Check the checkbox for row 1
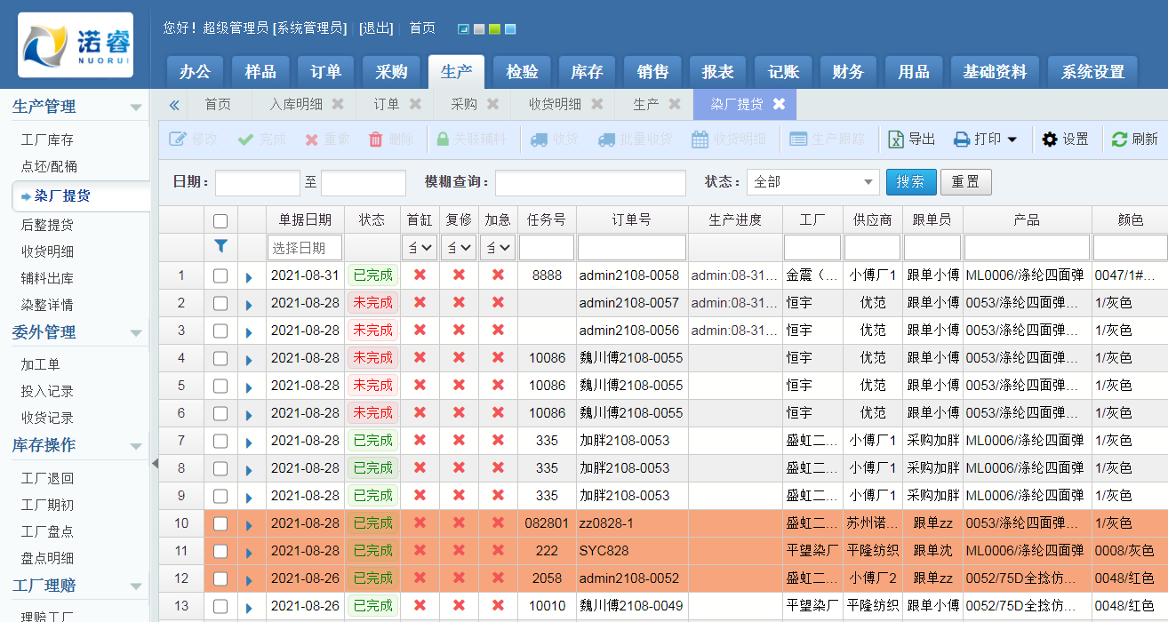The width and height of the screenshot is (1168, 622). point(220,276)
